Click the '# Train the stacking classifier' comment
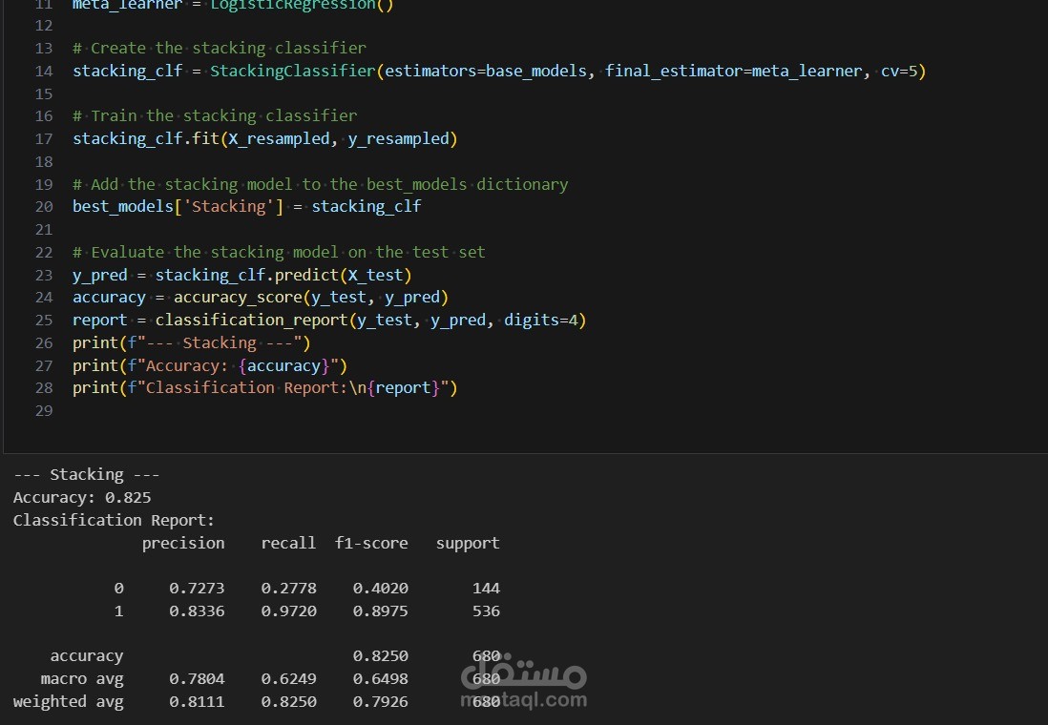Viewport: 1048px width, 725px height. click(x=215, y=115)
